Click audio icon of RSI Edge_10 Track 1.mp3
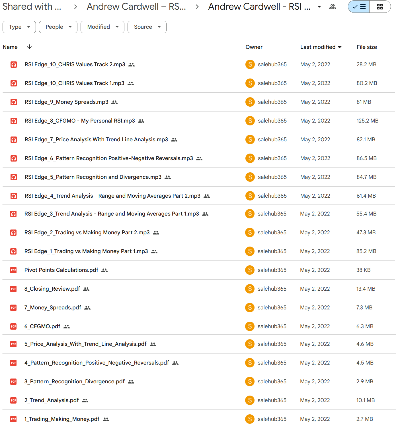 [14, 83]
